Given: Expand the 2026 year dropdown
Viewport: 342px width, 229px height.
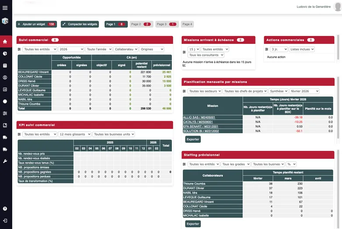Looking at the screenshot, I should (71, 50).
